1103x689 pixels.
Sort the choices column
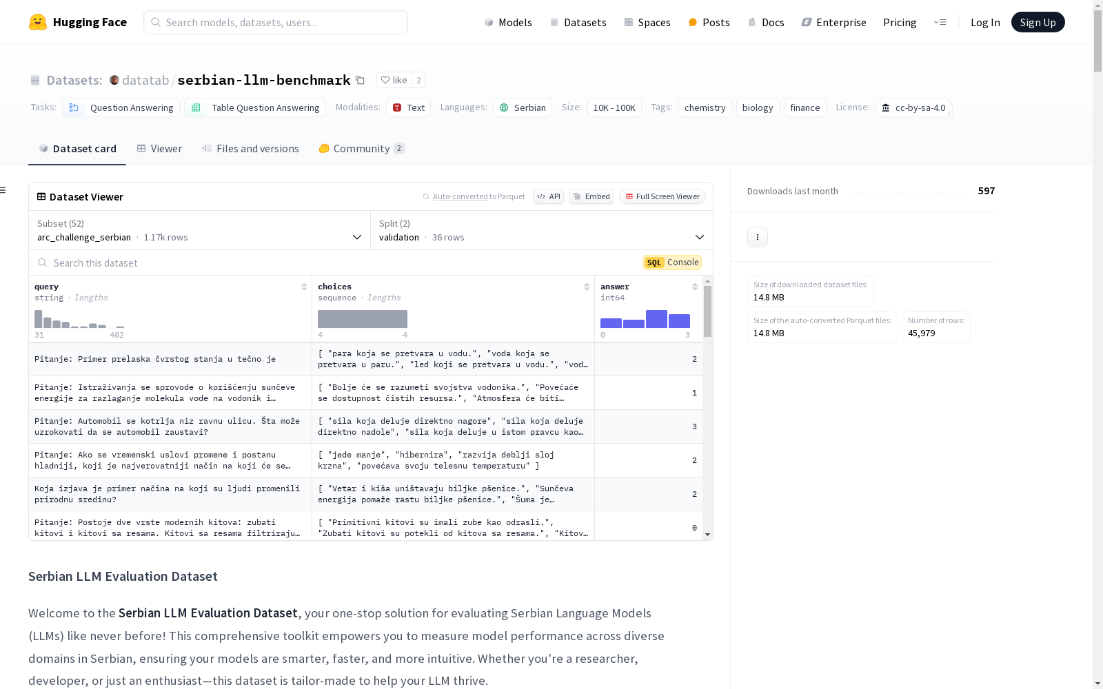(x=587, y=287)
